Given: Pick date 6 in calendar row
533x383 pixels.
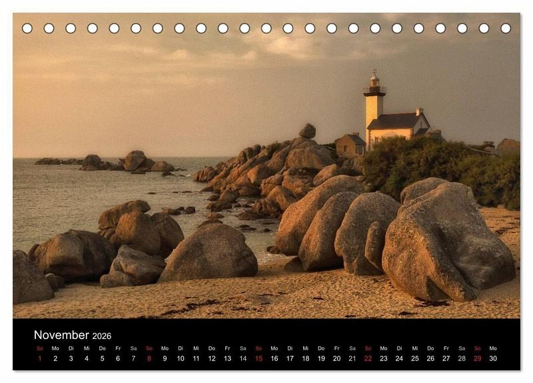Looking at the screenshot, I should 118,358.
